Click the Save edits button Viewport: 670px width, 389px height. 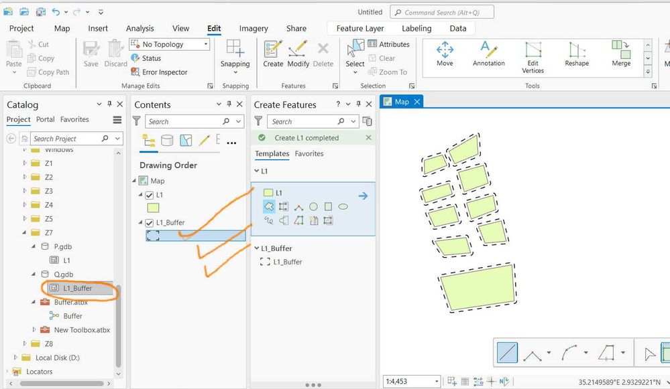tap(91, 54)
